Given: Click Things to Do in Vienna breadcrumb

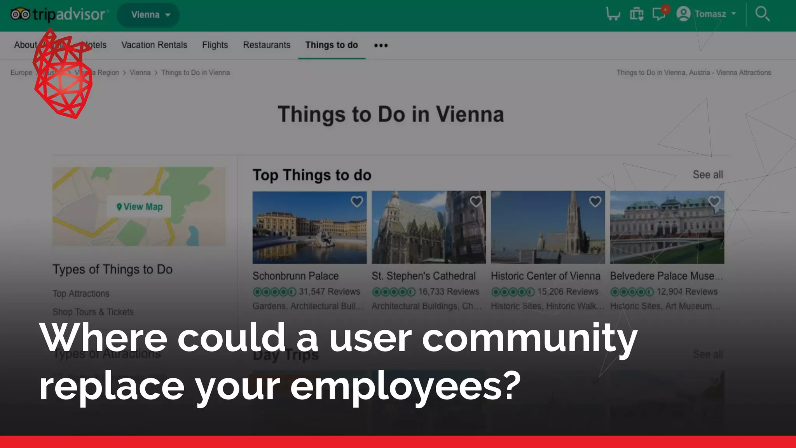Looking at the screenshot, I should 196,73.
